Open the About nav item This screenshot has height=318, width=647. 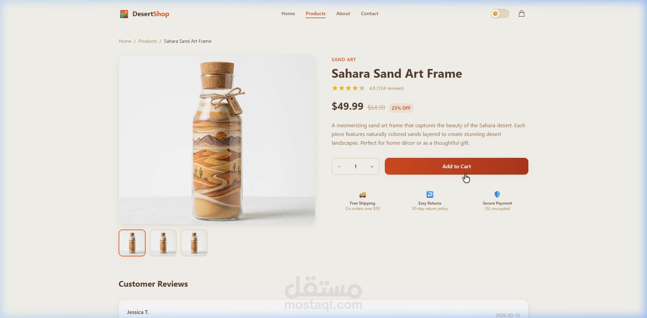point(343,13)
